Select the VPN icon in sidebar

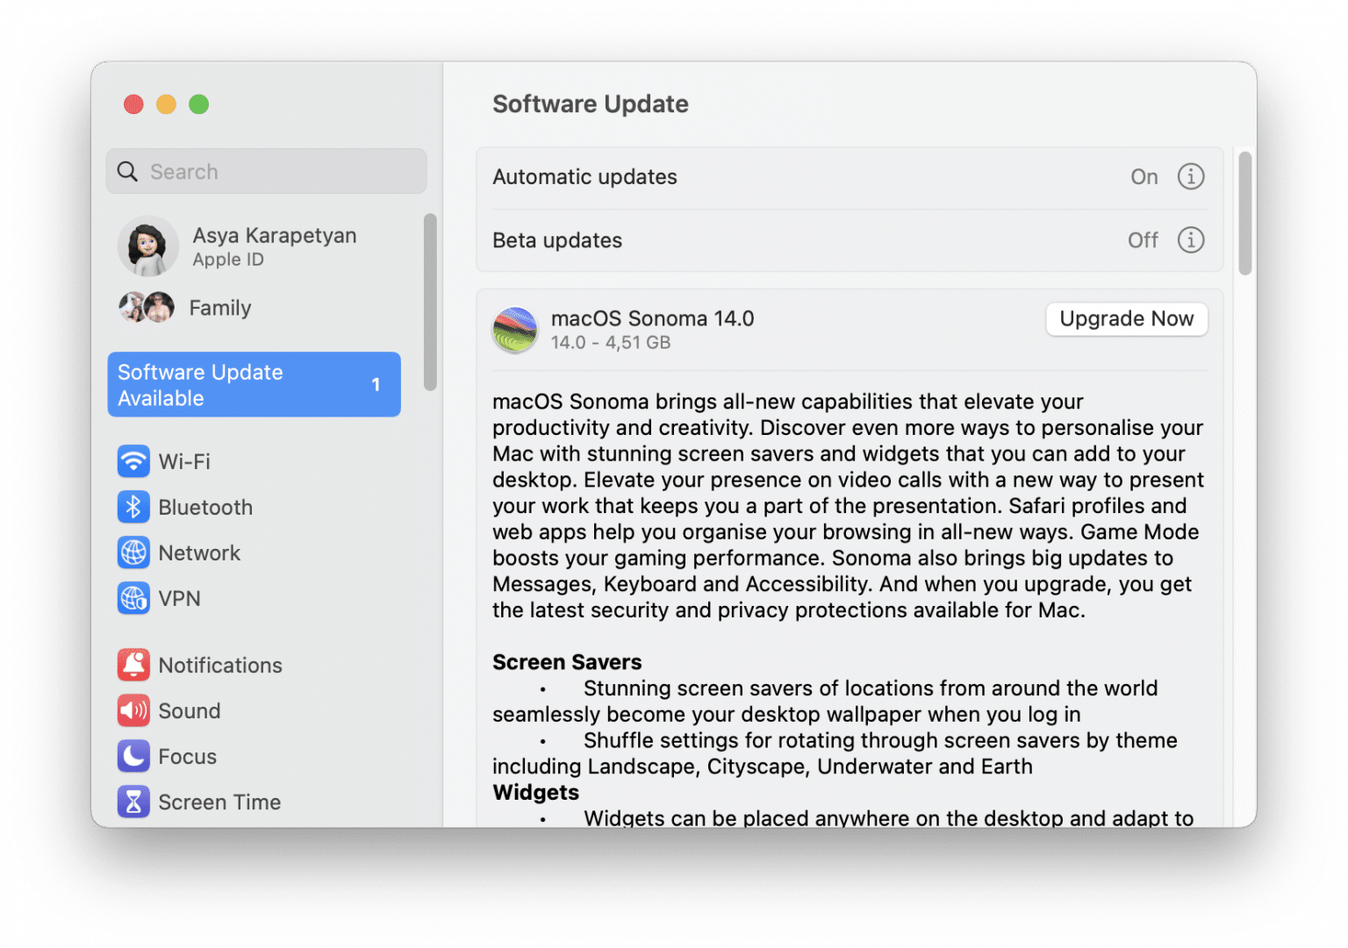click(x=133, y=598)
